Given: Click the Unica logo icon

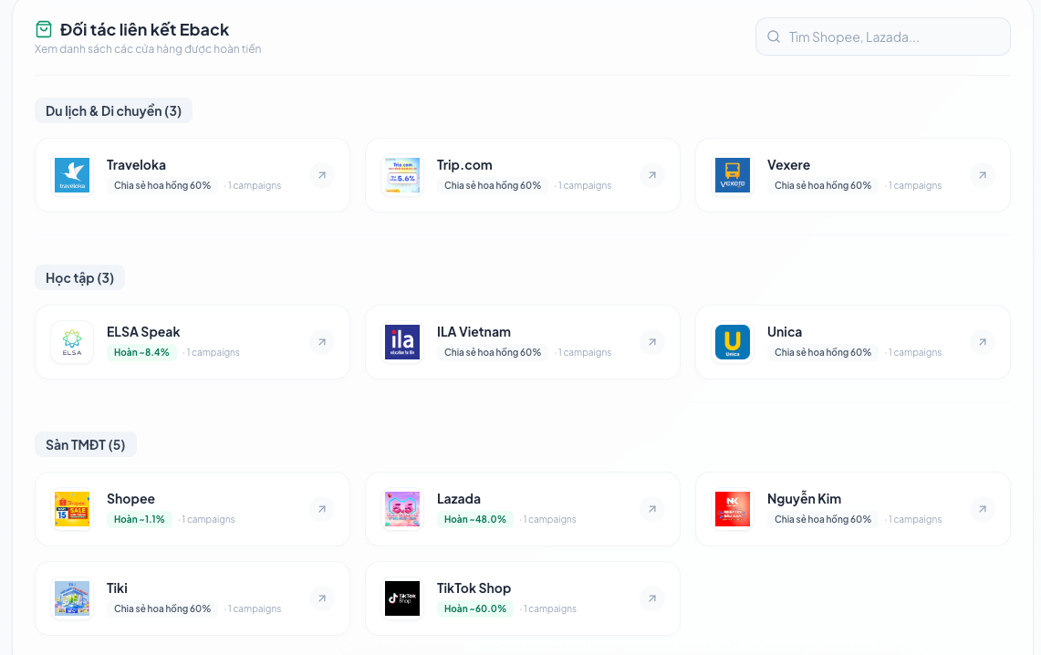Looking at the screenshot, I should tap(733, 342).
